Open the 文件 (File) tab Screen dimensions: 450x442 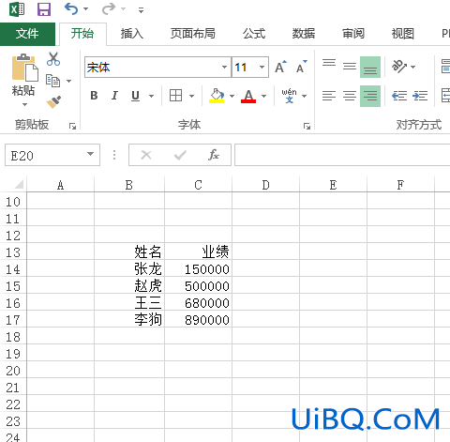point(27,34)
